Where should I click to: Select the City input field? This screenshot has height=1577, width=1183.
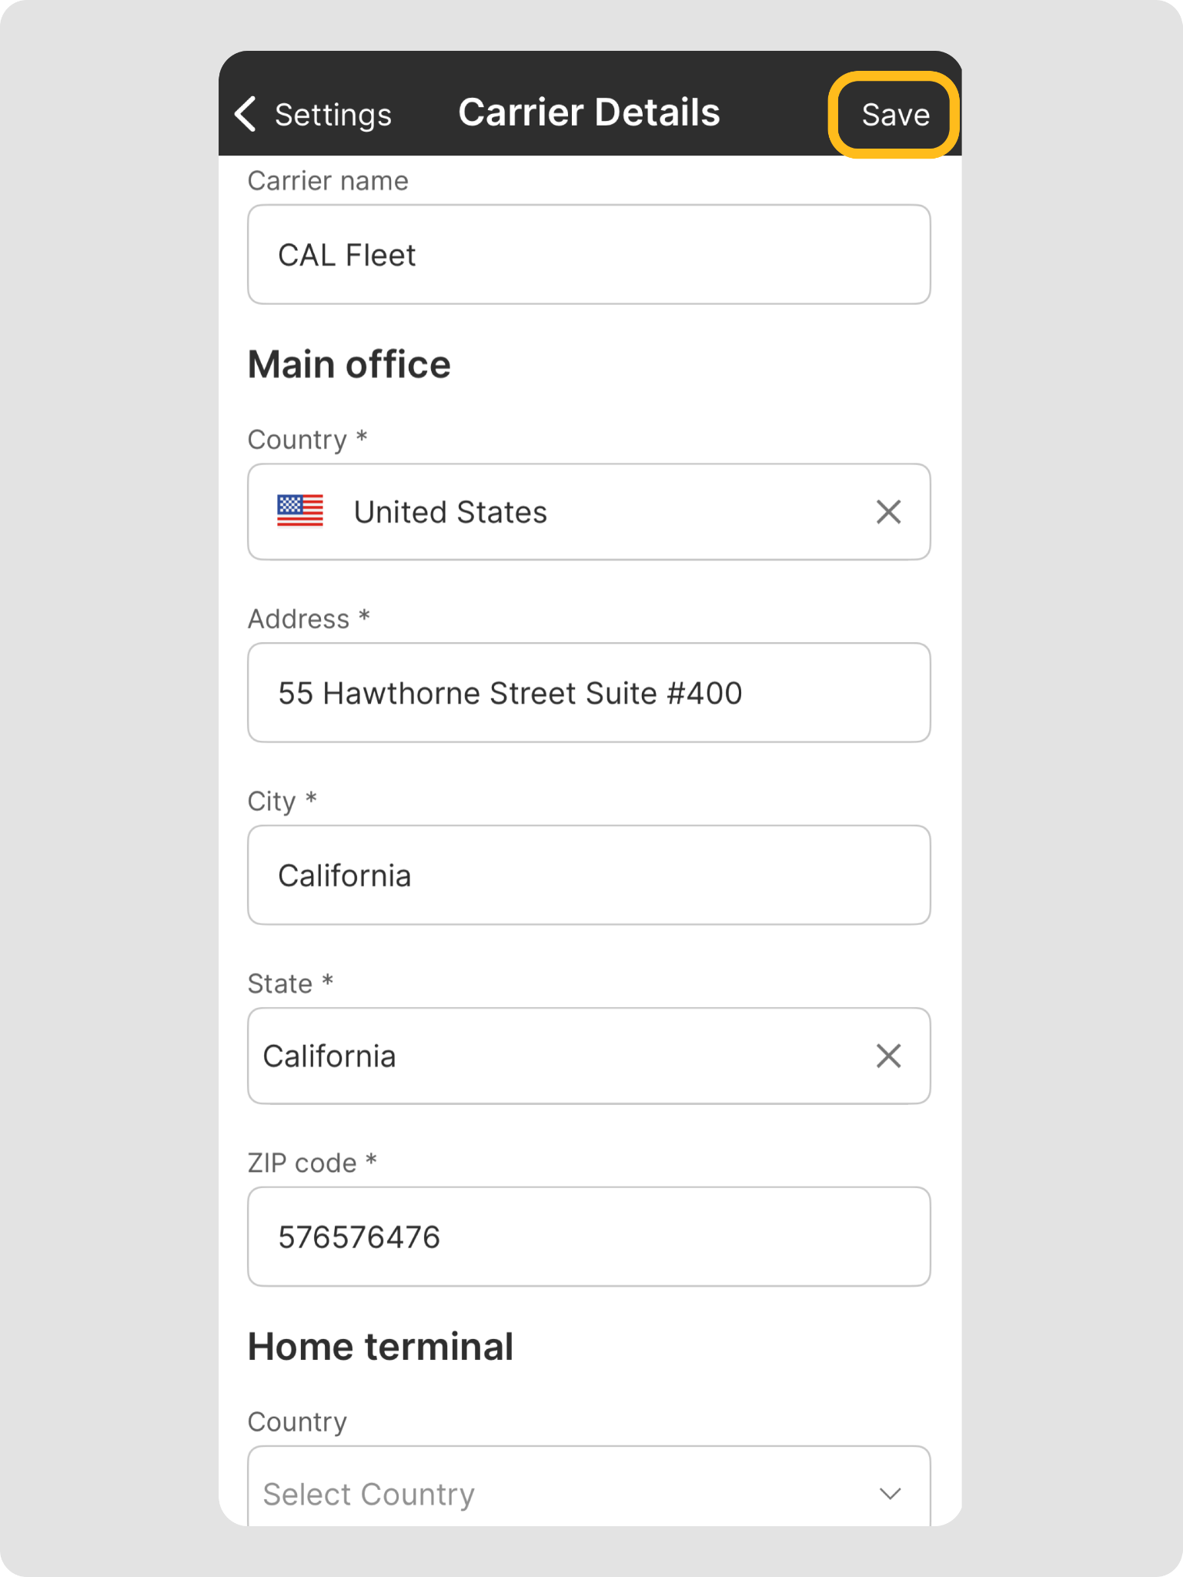tap(589, 876)
